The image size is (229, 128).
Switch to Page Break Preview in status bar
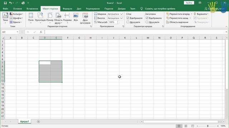click(x=193, y=126)
